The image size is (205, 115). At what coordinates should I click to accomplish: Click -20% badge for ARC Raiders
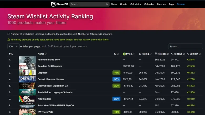click(116, 99)
